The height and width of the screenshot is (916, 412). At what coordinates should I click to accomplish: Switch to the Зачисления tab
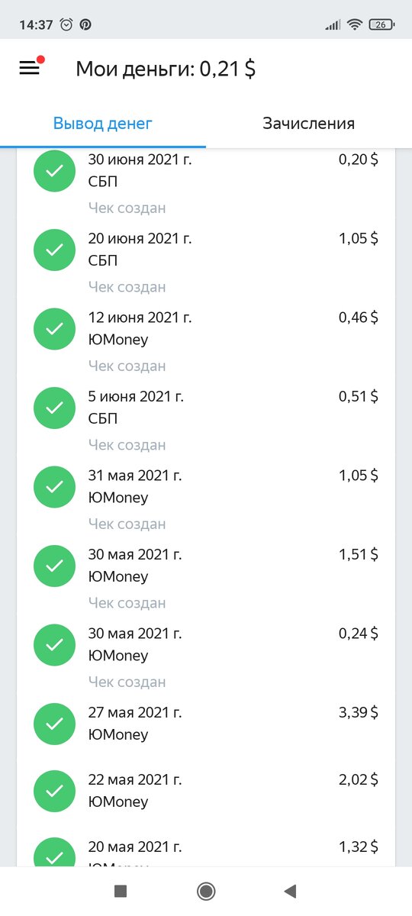tap(308, 124)
